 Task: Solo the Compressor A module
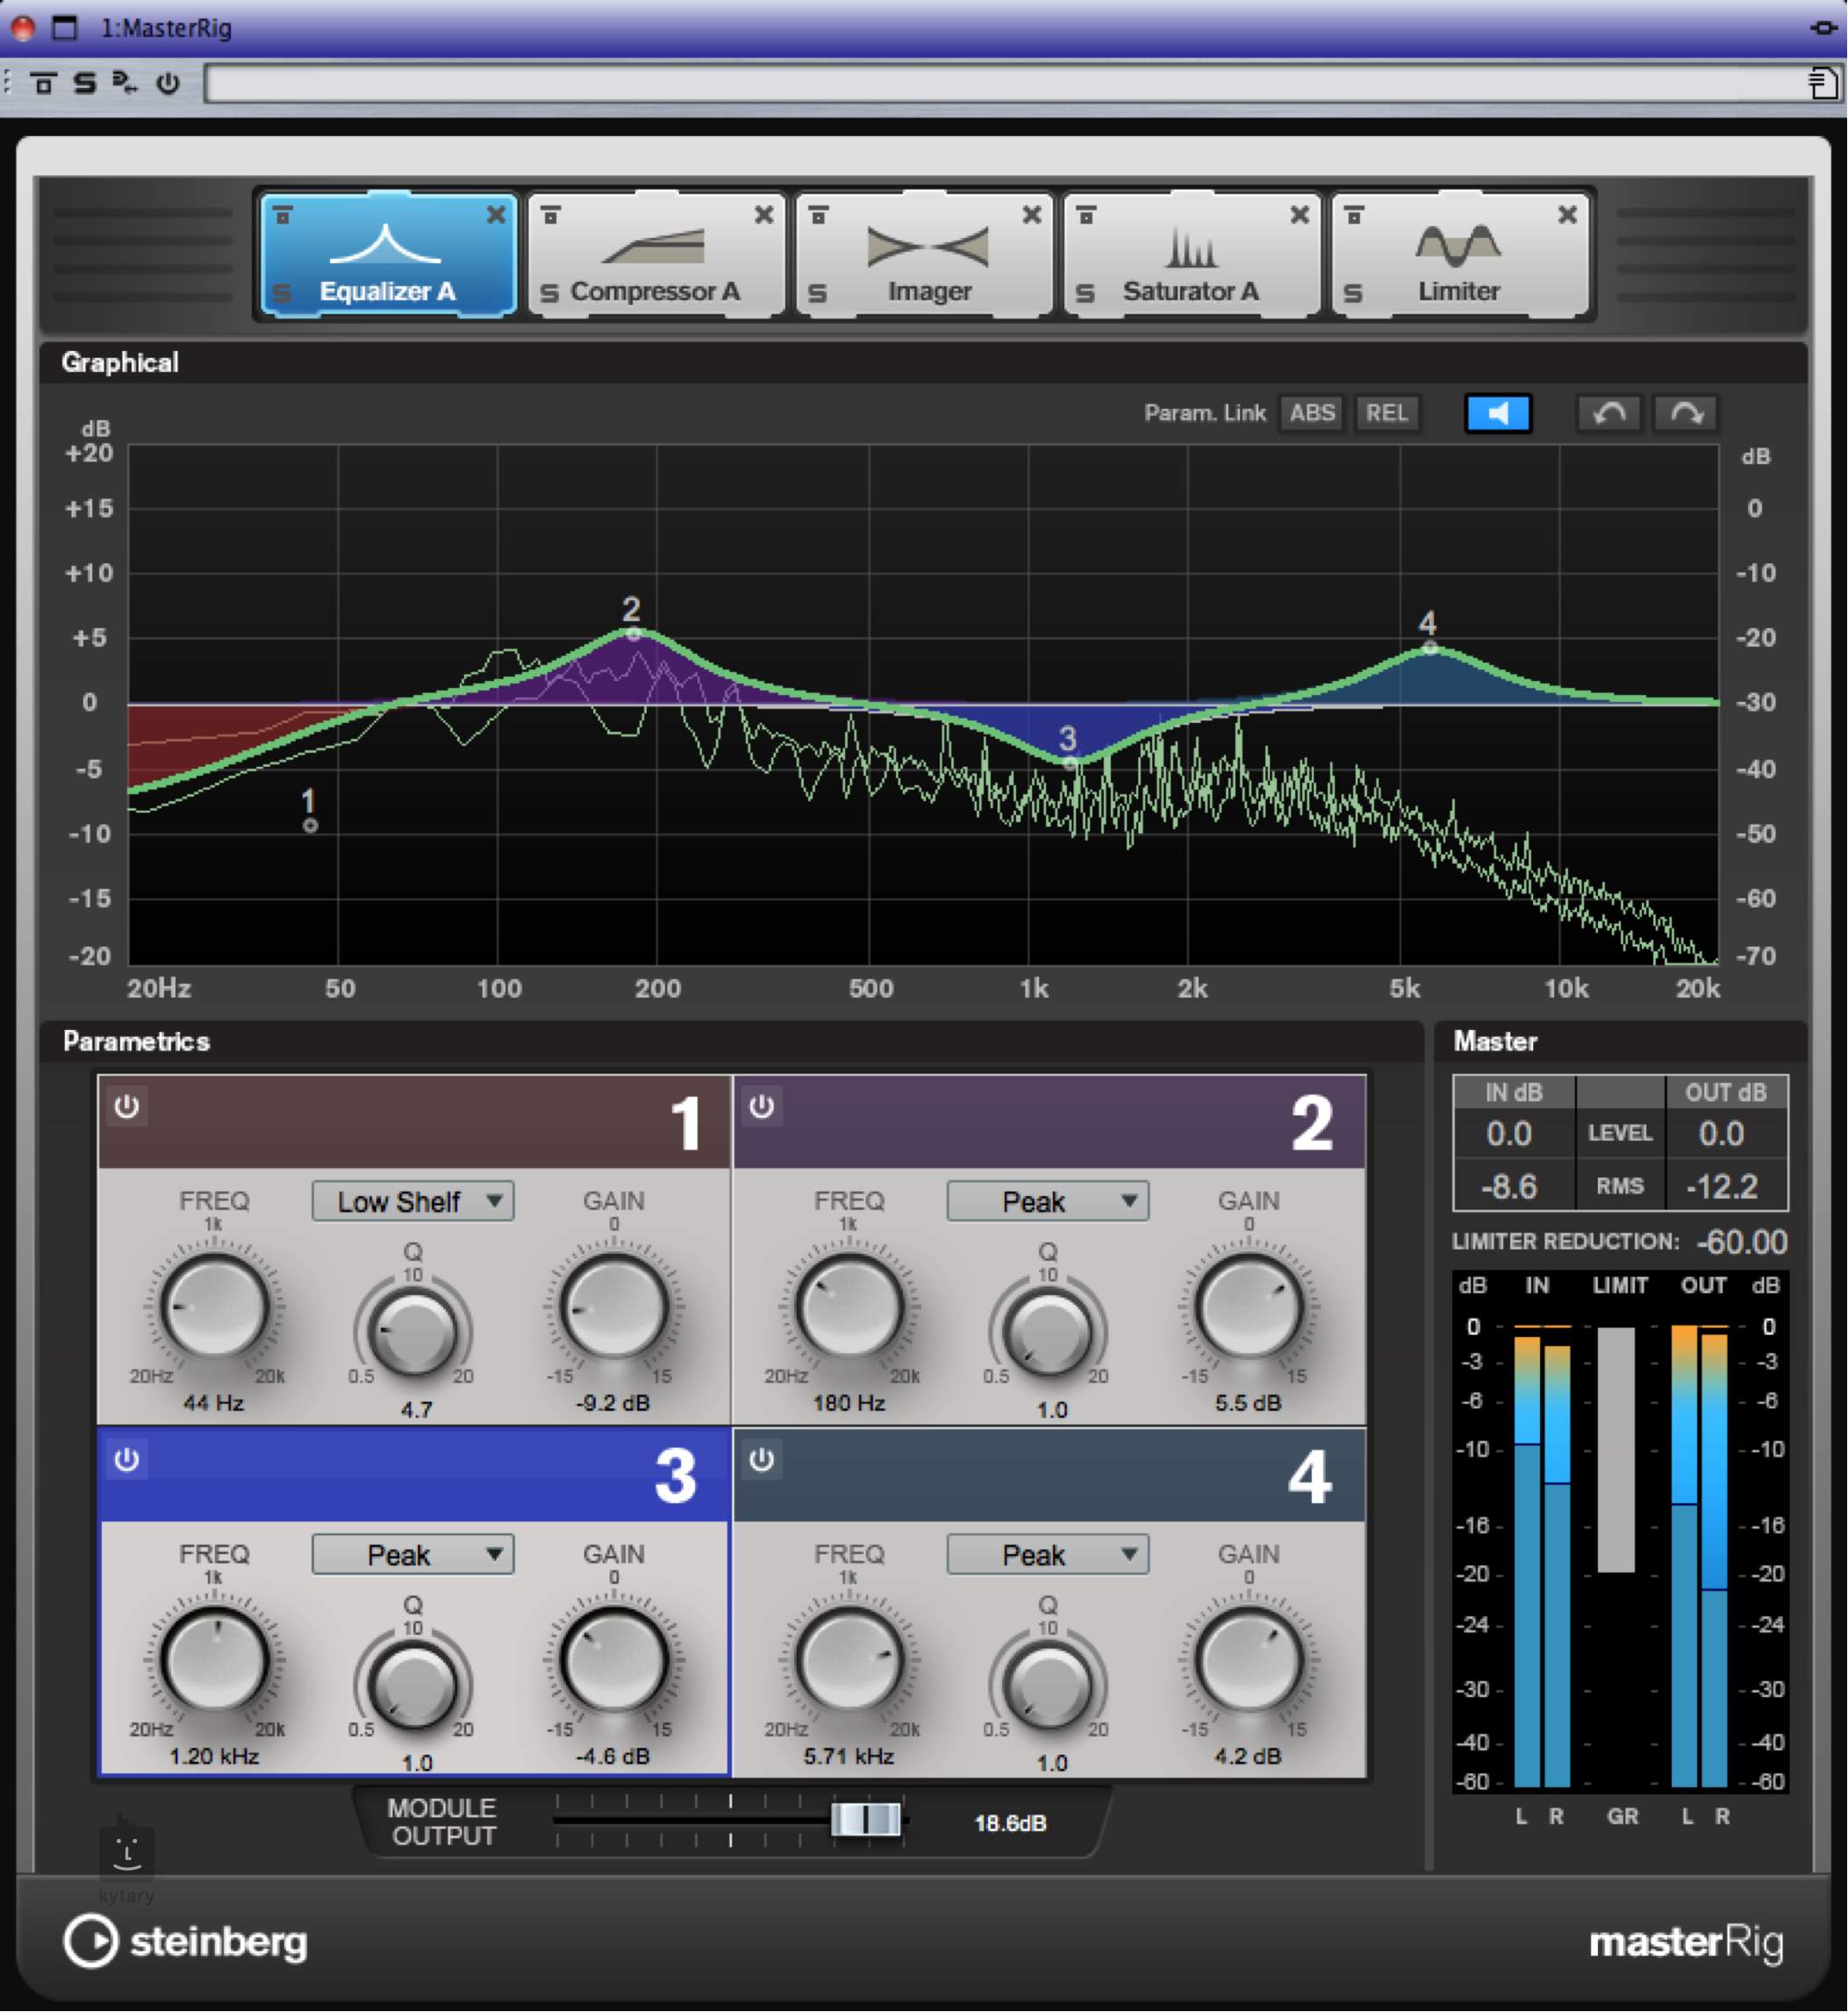pos(550,293)
